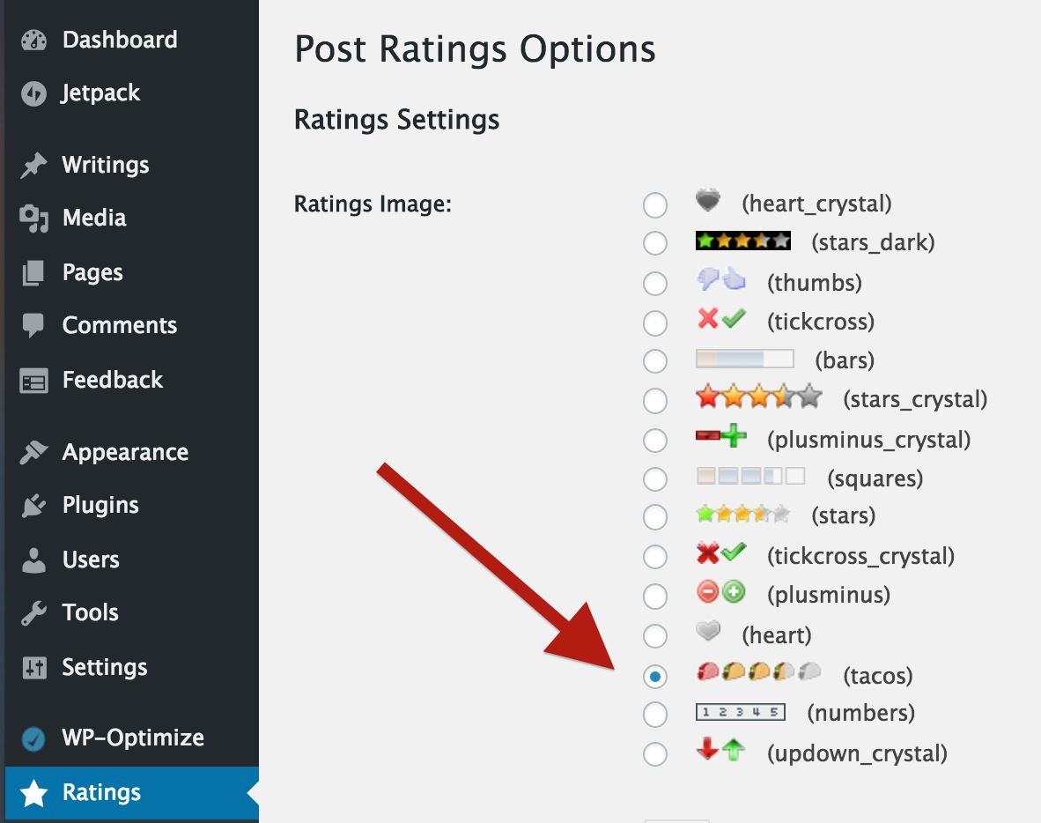Image resolution: width=1041 pixels, height=823 pixels.
Task: Choose the updown_crystal radio button
Action: pyautogui.click(x=655, y=754)
